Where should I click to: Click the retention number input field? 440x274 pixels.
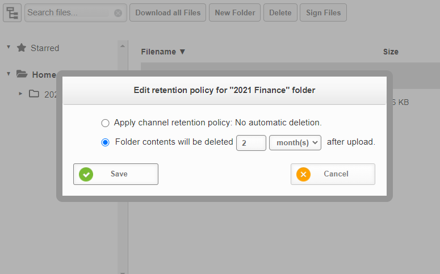pyautogui.click(x=250, y=142)
